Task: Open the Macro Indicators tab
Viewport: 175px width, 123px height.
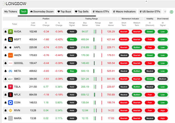Action: pyautogui.click(x=124, y=12)
